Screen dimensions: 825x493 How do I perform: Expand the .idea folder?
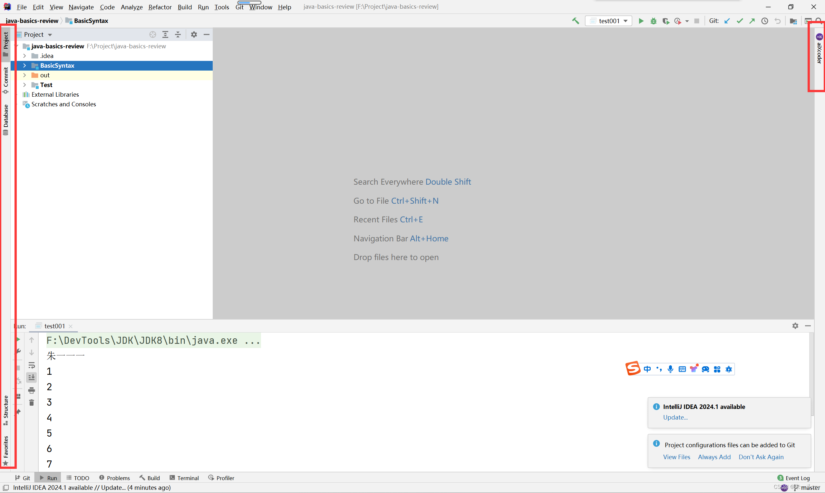pyautogui.click(x=24, y=56)
